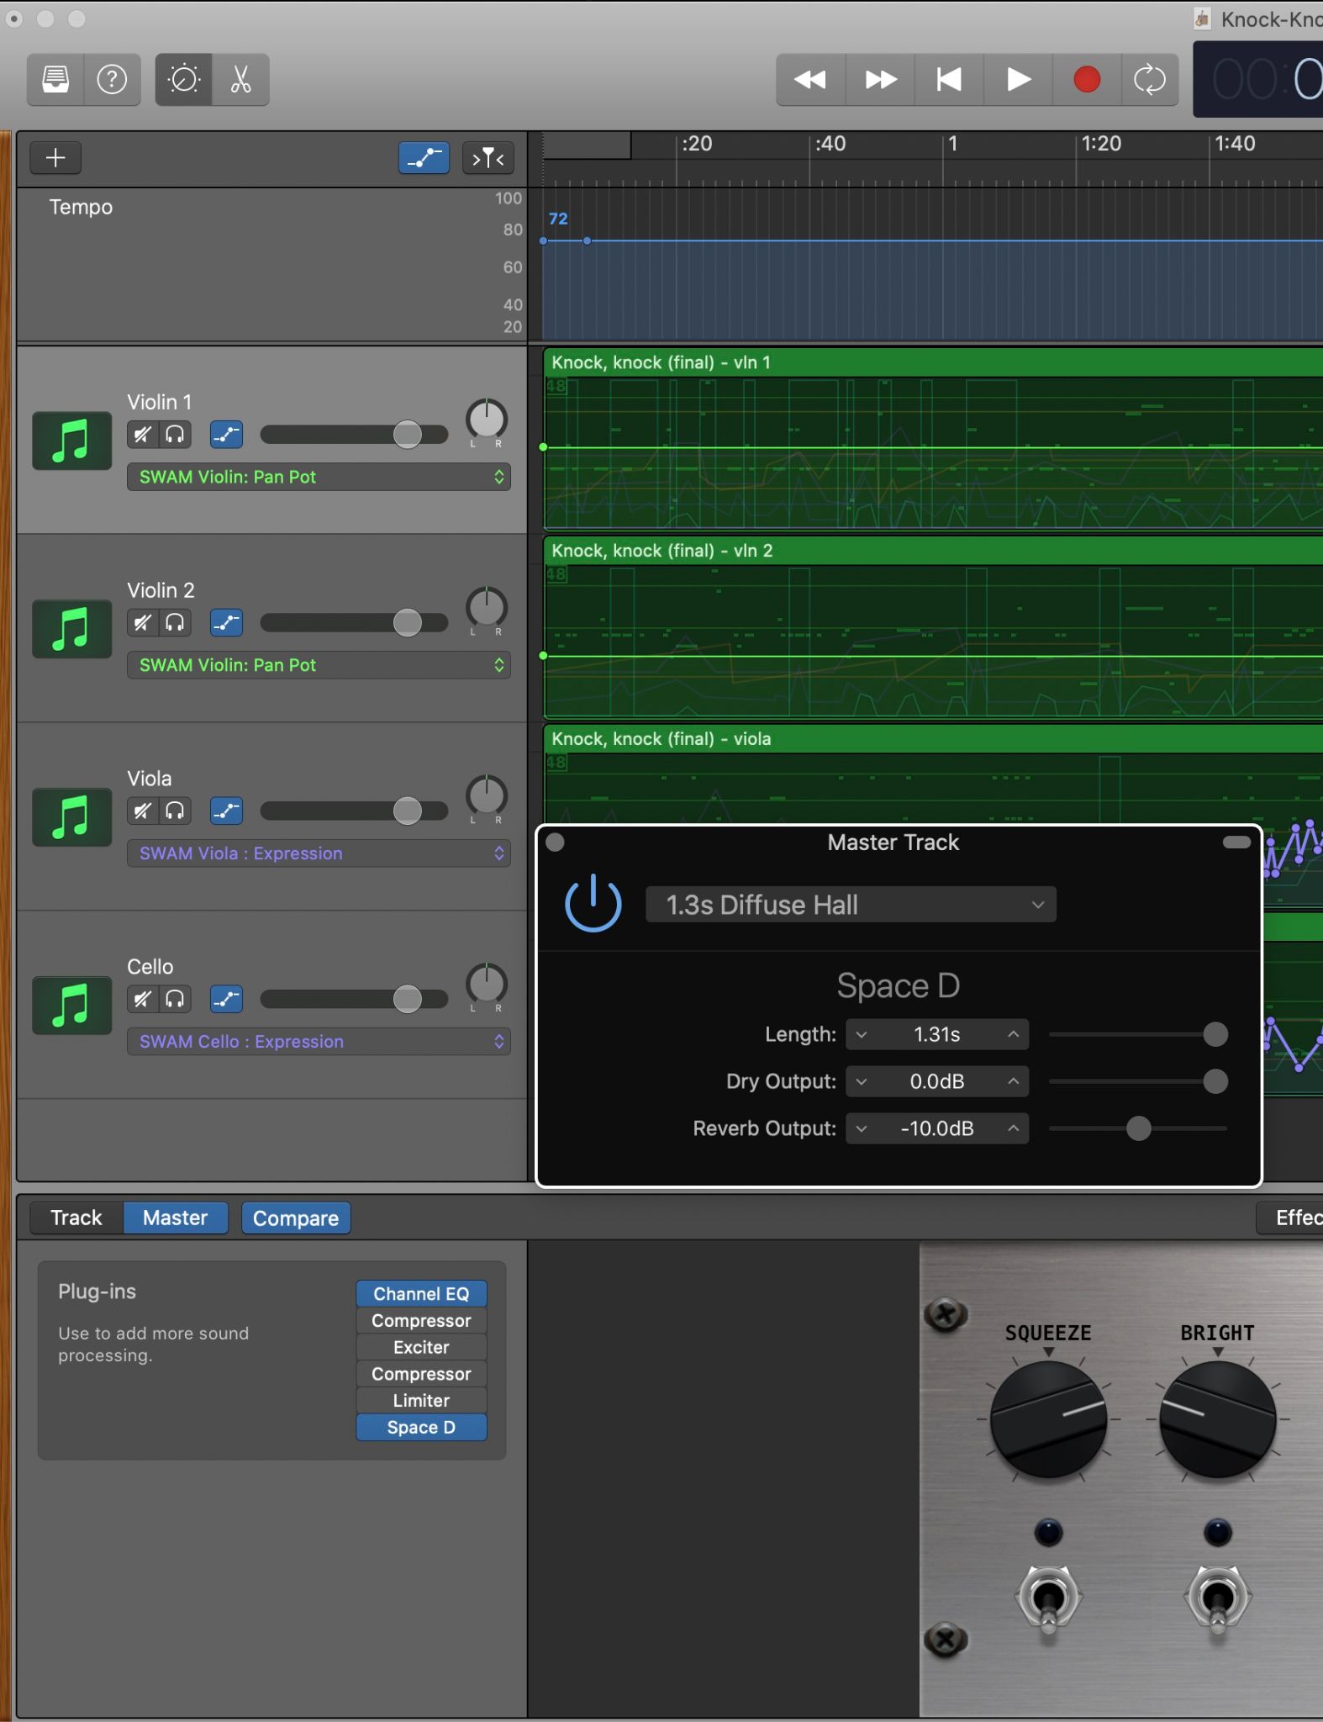Open Violin 1 SWAM Violin automation dropdown
The width and height of the screenshot is (1323, 1722).
click(319, 477)
